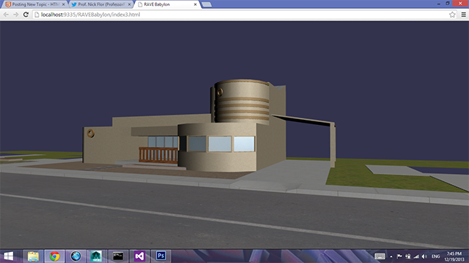Open the volume control in system tray
The width and height of the screenshot is (469, 263).
pyautogui.click(x=424, y=256)
